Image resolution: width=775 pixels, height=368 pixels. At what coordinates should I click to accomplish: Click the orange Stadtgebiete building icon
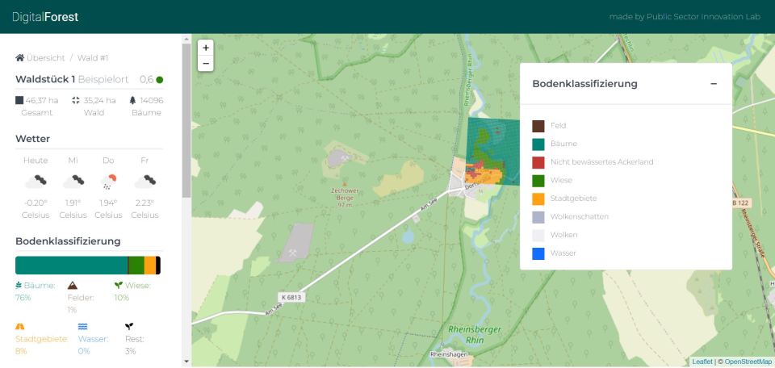tap(20, 327)
